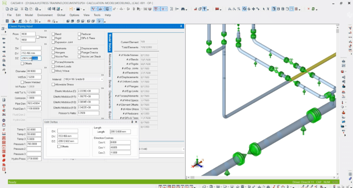This screenshot has width=353, height=188.
Task: Select the Orbit view tool
Action: [245, 9]
